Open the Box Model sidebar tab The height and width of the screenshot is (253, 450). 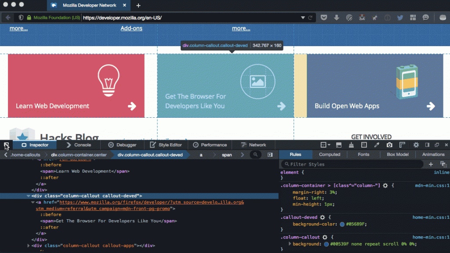pos(397,154)
